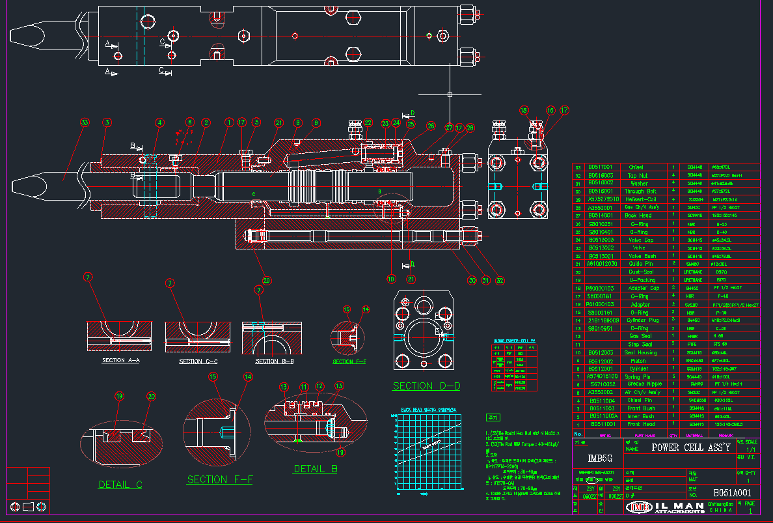Click the Through Bolt part name cell
The height and width of the screenshot is (523, 773).
click(x=640, y=191)
